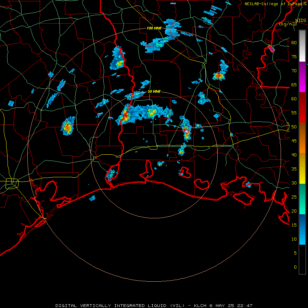308x308 pixels.
Task: Click the small magenta streak echo by the river
Action: coord(271,49)
